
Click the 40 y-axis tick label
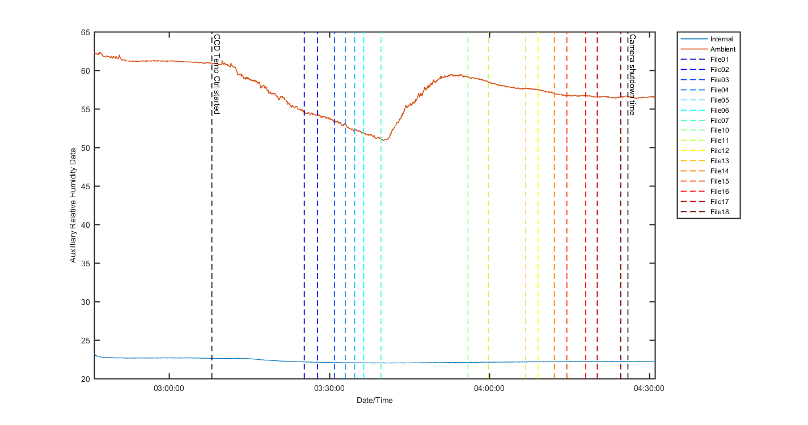point(86,225)
